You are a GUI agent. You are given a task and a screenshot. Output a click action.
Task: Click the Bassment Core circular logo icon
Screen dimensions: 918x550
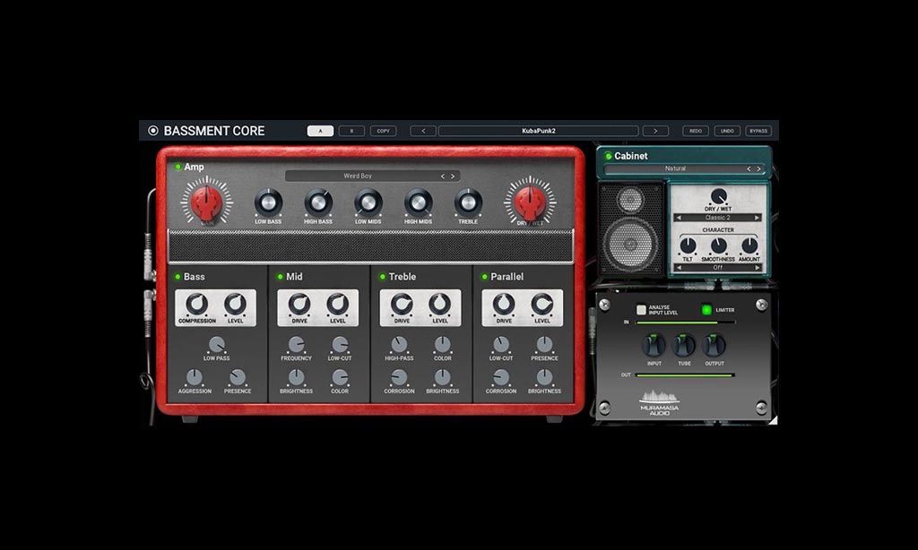(152, 131)
